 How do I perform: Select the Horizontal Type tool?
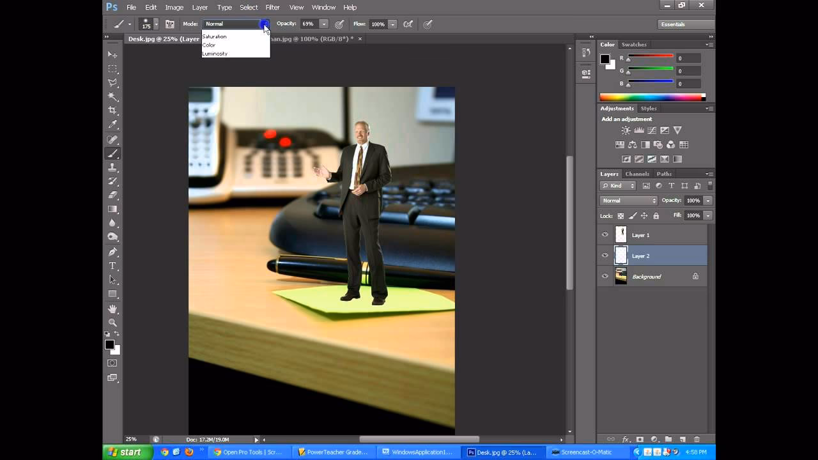pos(113,266)
